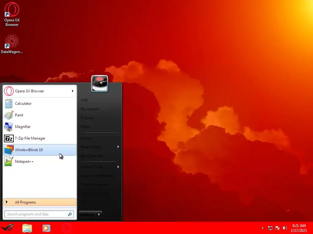Open the shutdown options arrow
Screen dimensions: 313x234
(99, 214)
